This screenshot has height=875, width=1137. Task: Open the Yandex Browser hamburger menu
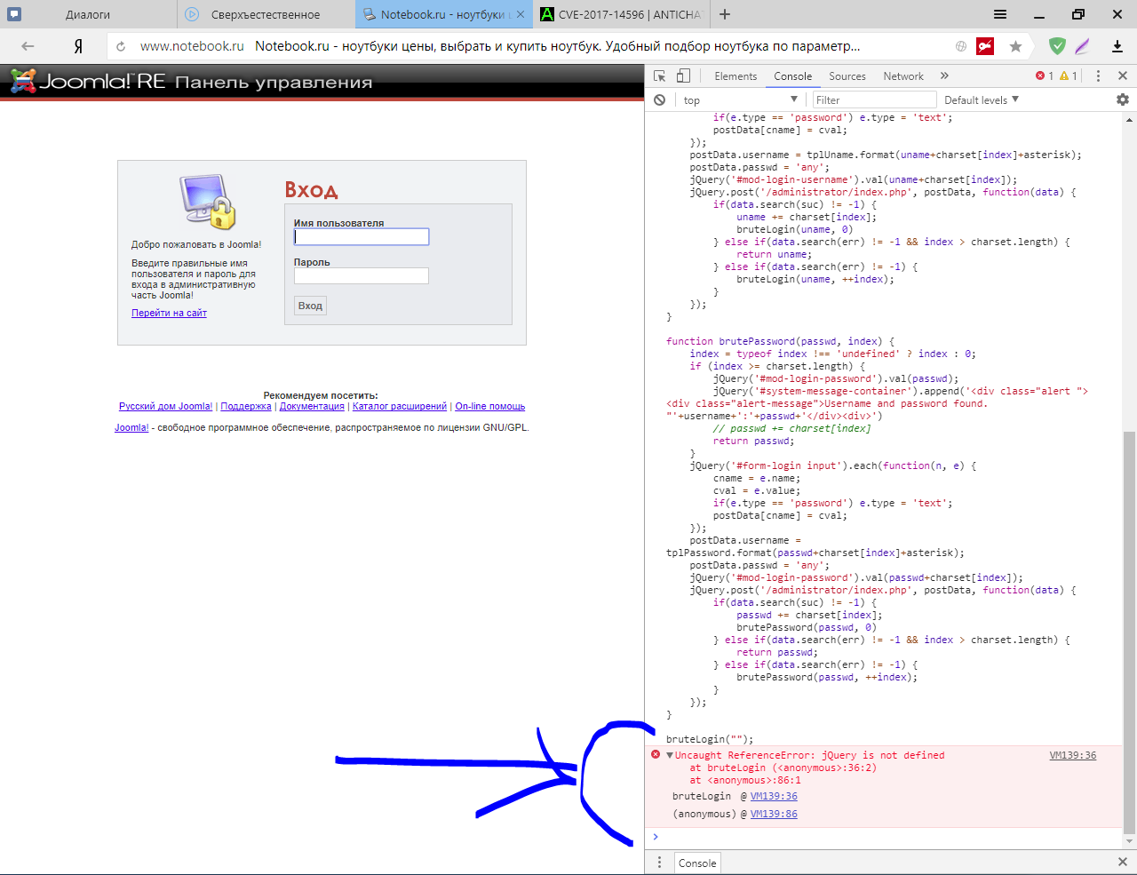(1000, 14)
